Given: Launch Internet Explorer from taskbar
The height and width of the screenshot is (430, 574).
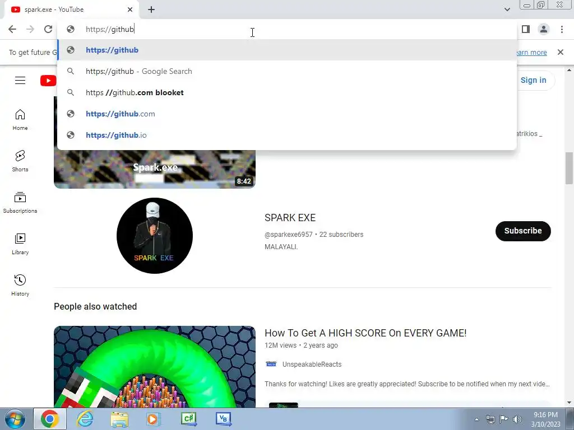Looking at the screenshot, I should (x=85, y=419).
